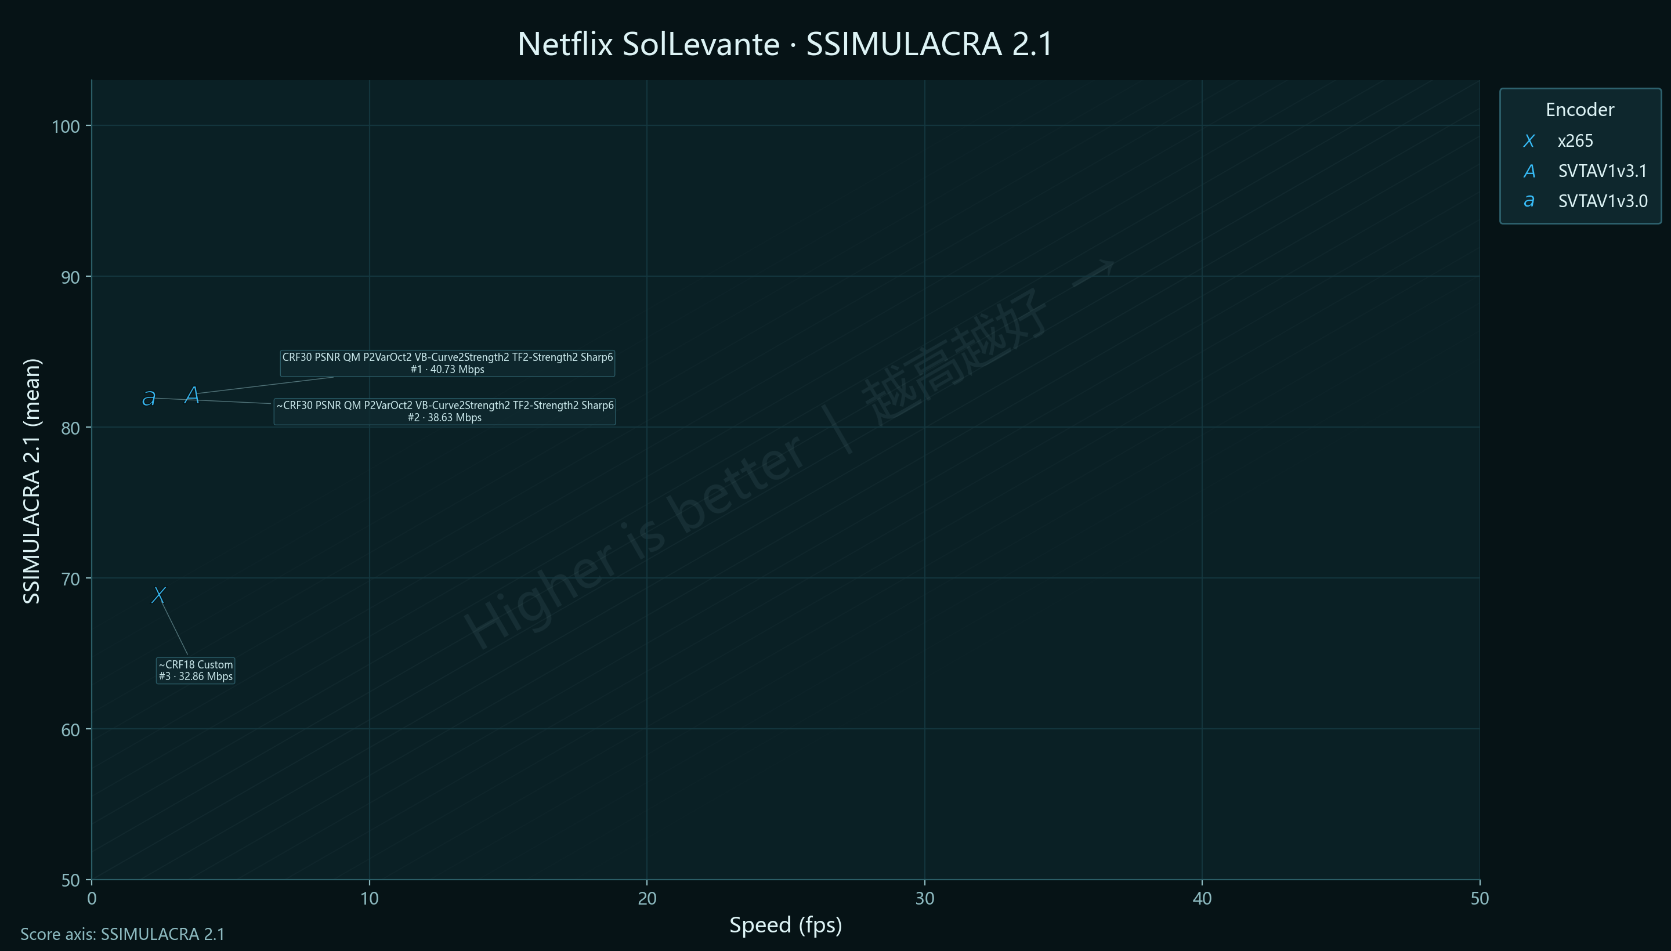The height and width of the screenshot is (951, 1671).
Task: Click the SVTAV1v3.0 legend marker icon
Action: (x=1529, y=201)
